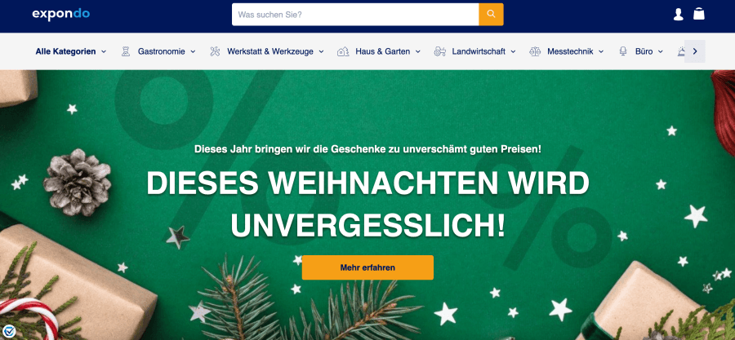Click the Landwirtschaft tractor icon
Screen dimensions: 735x340
439,51
